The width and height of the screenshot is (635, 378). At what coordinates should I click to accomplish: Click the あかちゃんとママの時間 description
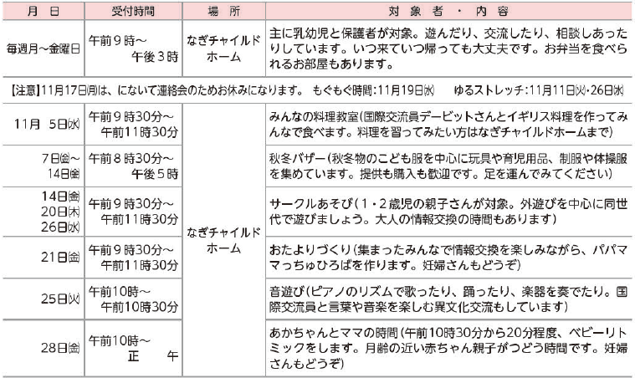pos(450,347)
